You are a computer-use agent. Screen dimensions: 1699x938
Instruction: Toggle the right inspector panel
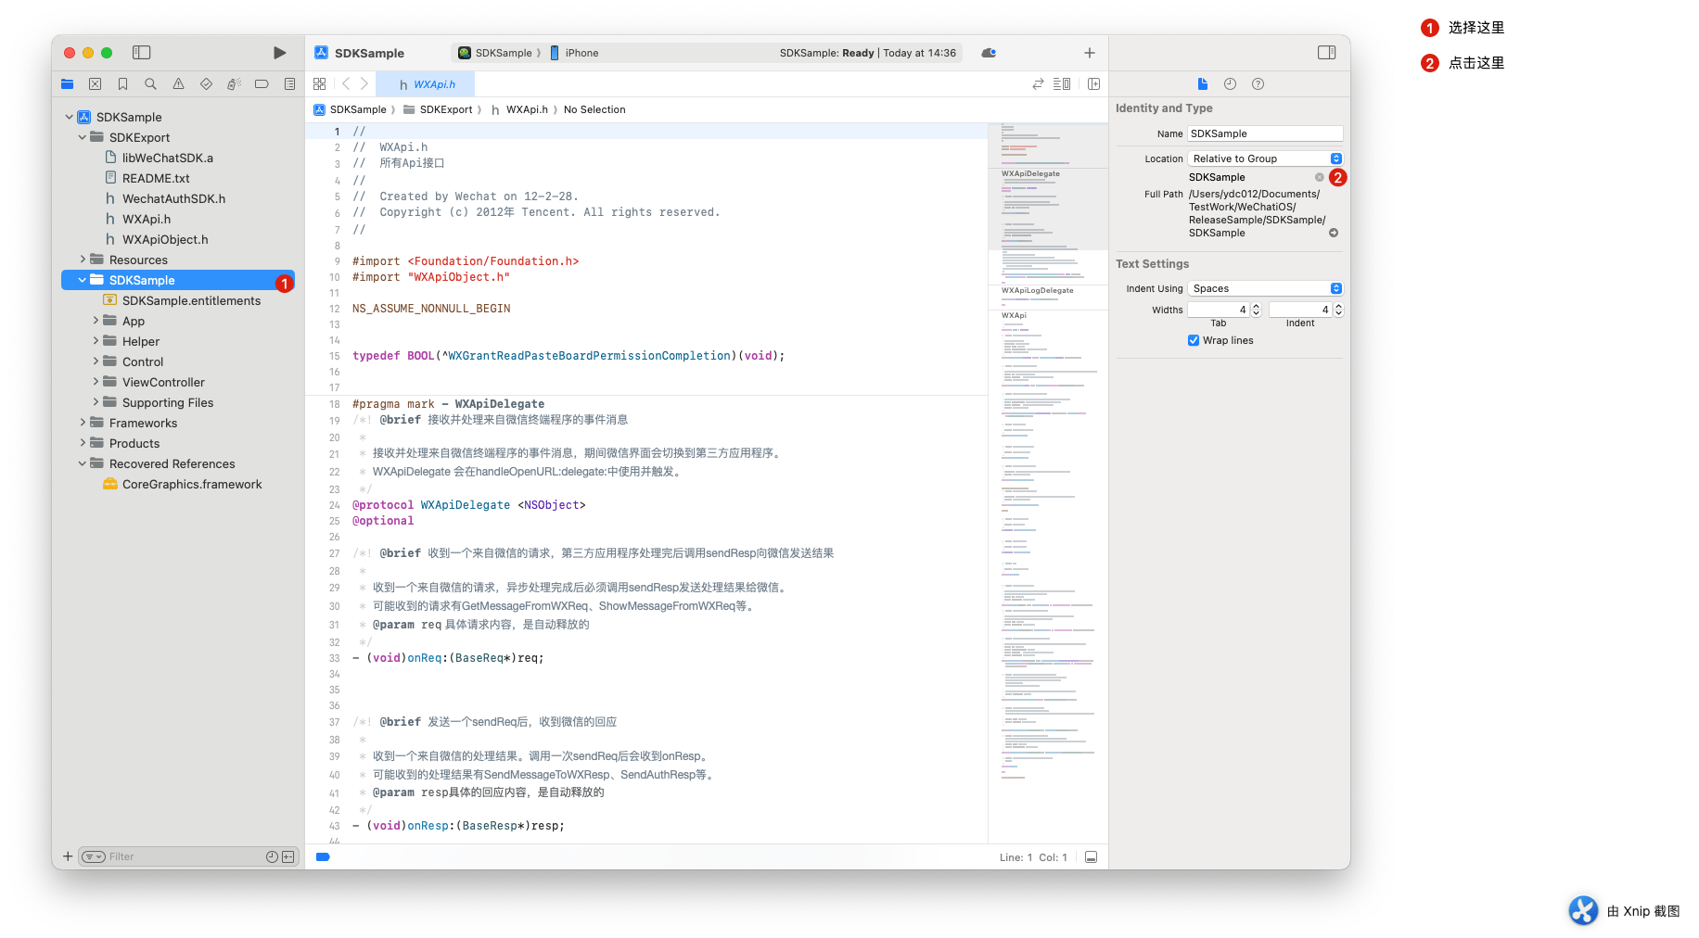pyautogui.click(x=1327, y=53)
